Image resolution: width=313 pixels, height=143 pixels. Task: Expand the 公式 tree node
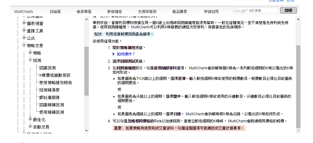(24, 38)
